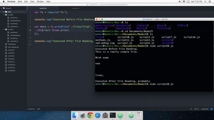
Task: Expand the files folder arrow
Action: coord(4,12)
